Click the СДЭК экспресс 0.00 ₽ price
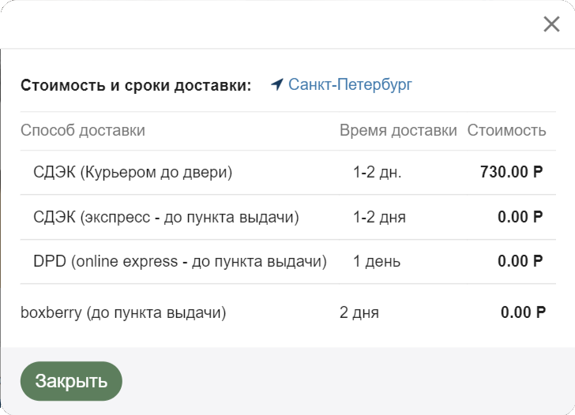This screenshot has width=575, height=415. 520,217
